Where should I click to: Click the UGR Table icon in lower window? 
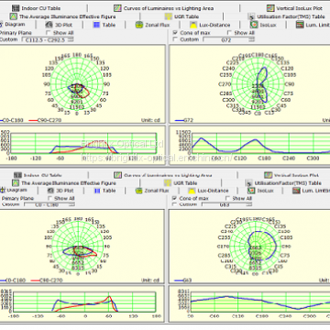(168, 183)
